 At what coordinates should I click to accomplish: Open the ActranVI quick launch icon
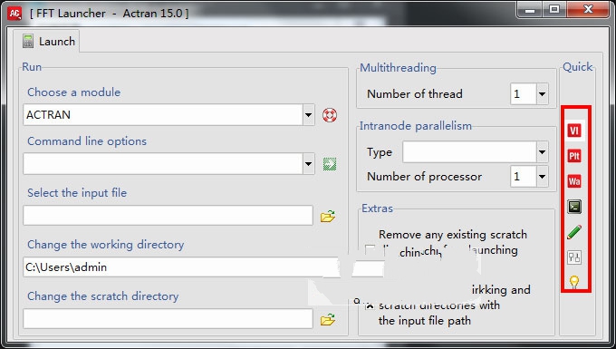(574, 131)
